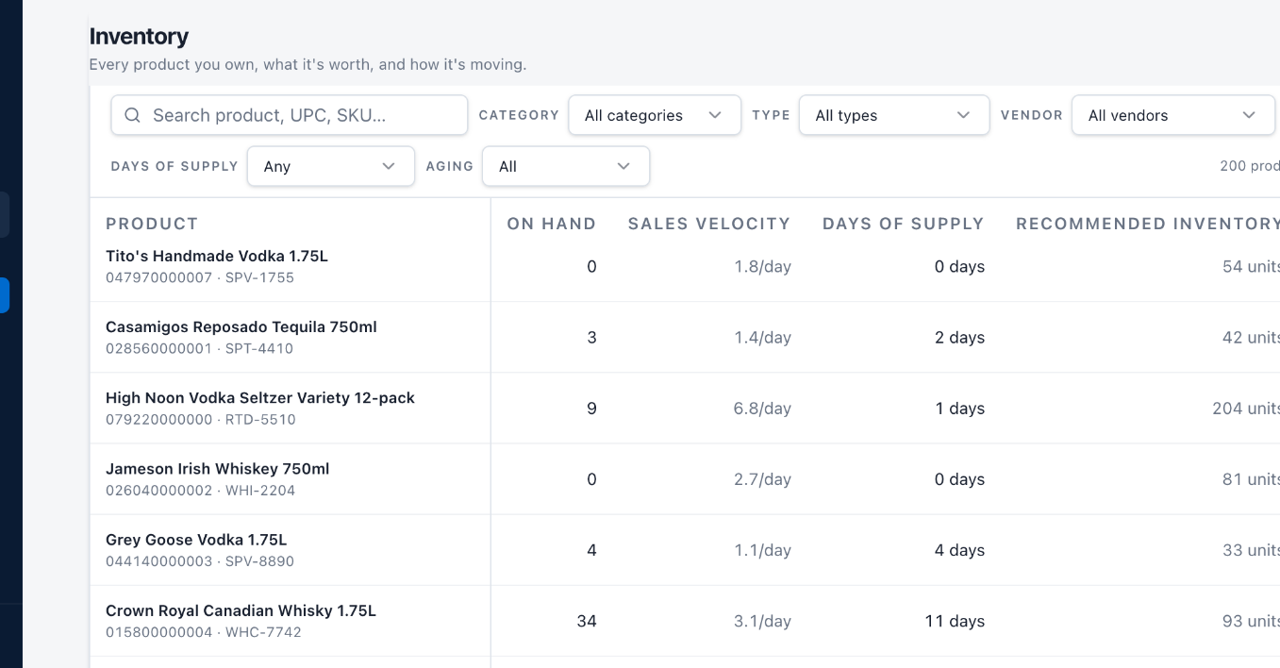Open the All vendors dropdown
This screenshot has width=1280, height=668.
[x=1172, y=115]
